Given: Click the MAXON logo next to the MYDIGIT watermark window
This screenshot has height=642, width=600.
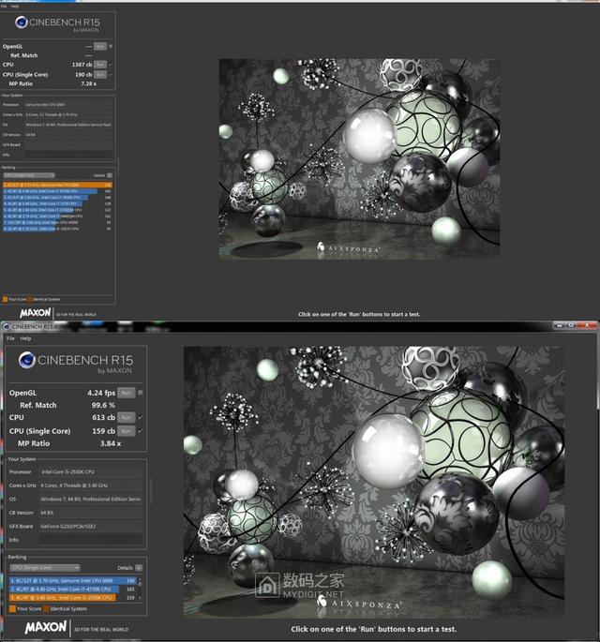Looking at the screenshot, I should click(x=45, y=627).
